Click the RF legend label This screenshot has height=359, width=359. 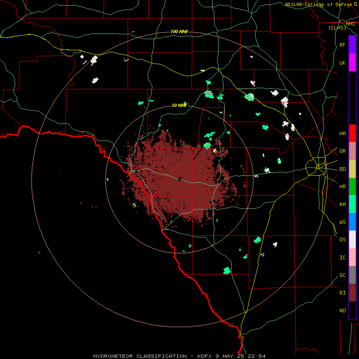click(343, 45)
